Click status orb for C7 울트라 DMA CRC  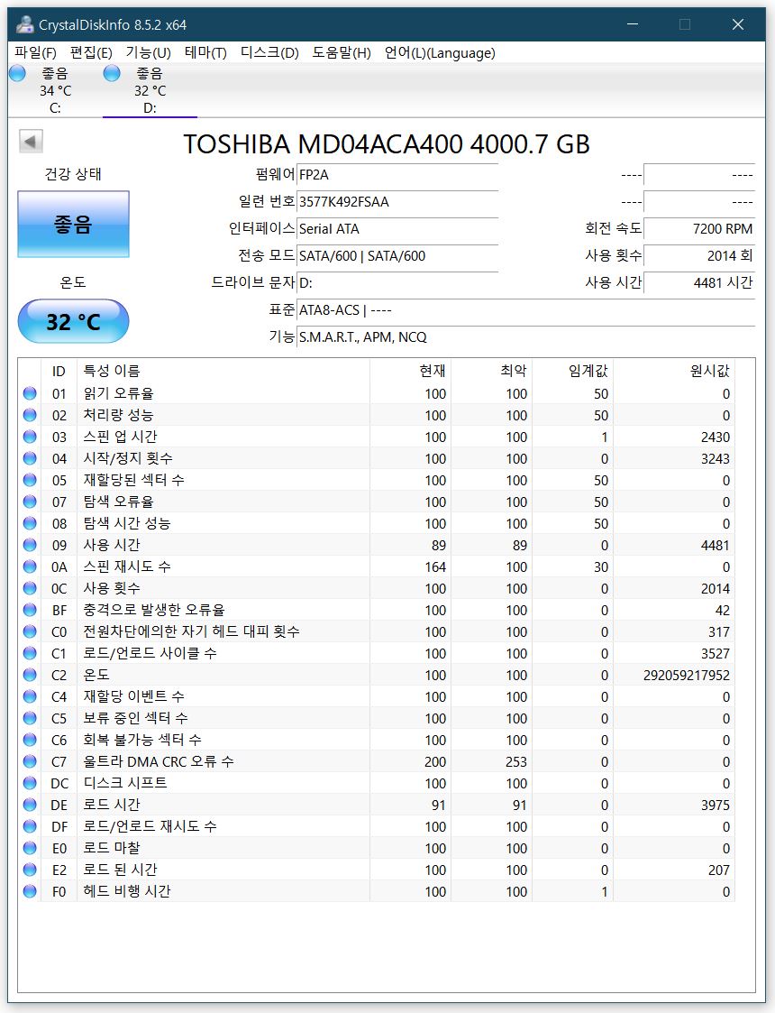click(30, 761)
